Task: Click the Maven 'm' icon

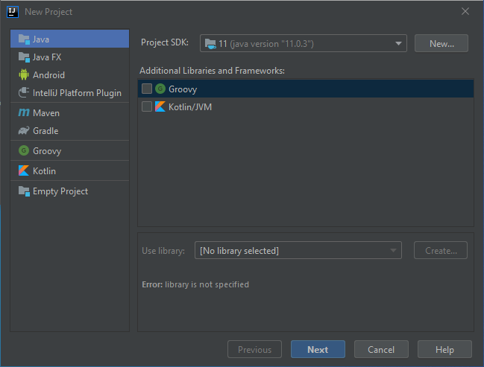Action: pos(24,112)
